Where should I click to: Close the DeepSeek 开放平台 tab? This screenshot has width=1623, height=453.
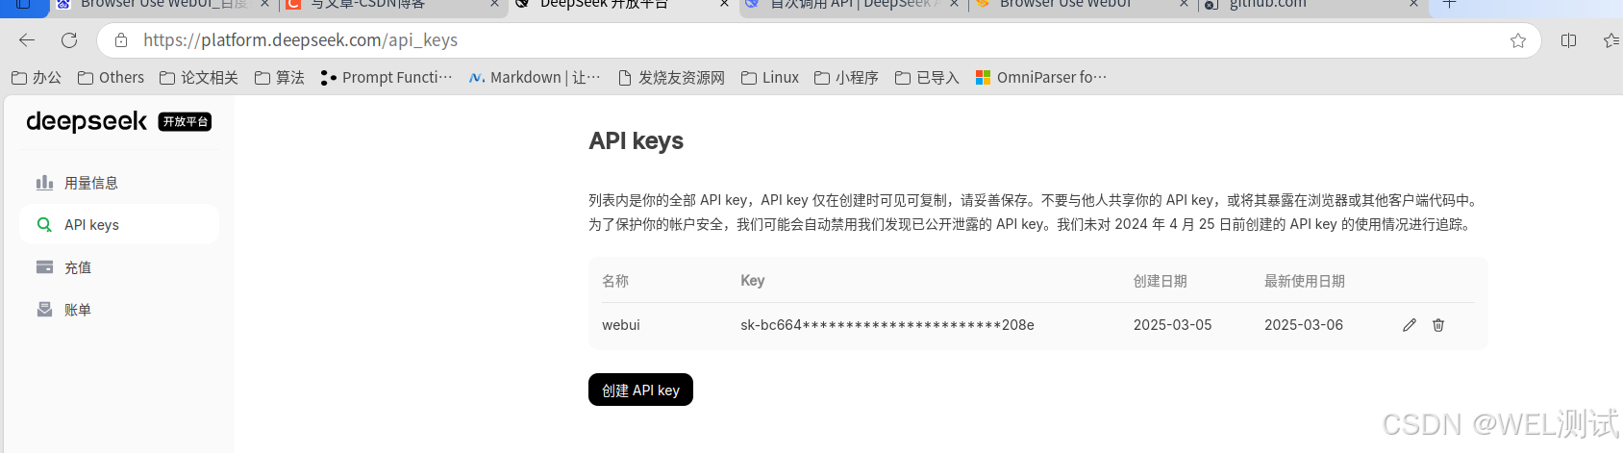click(724, 5)
